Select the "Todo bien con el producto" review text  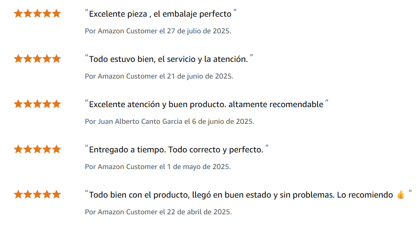click(241, 195)
